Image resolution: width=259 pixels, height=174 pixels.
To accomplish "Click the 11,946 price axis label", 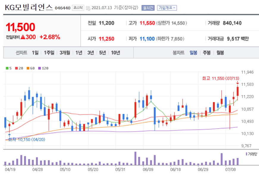I will click(247, 72).
